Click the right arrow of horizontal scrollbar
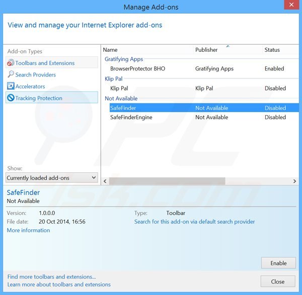The image size is (302, 295). tap(294, 181)
